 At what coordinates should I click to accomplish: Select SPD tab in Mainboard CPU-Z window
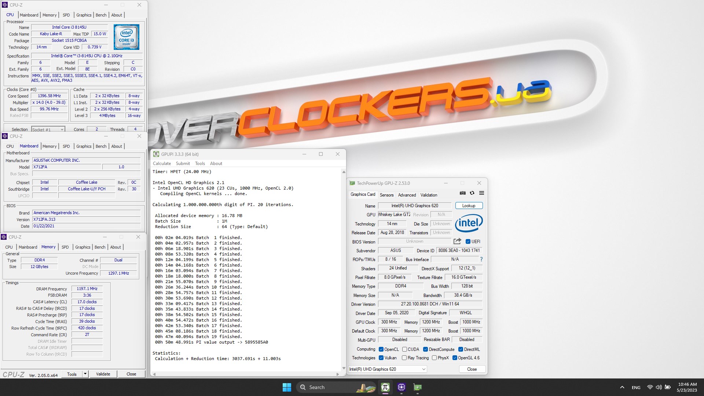[66, 146]
